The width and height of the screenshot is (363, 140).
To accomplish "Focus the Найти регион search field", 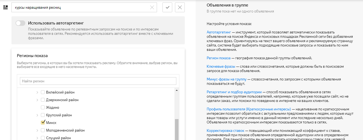I will point(98,81).
